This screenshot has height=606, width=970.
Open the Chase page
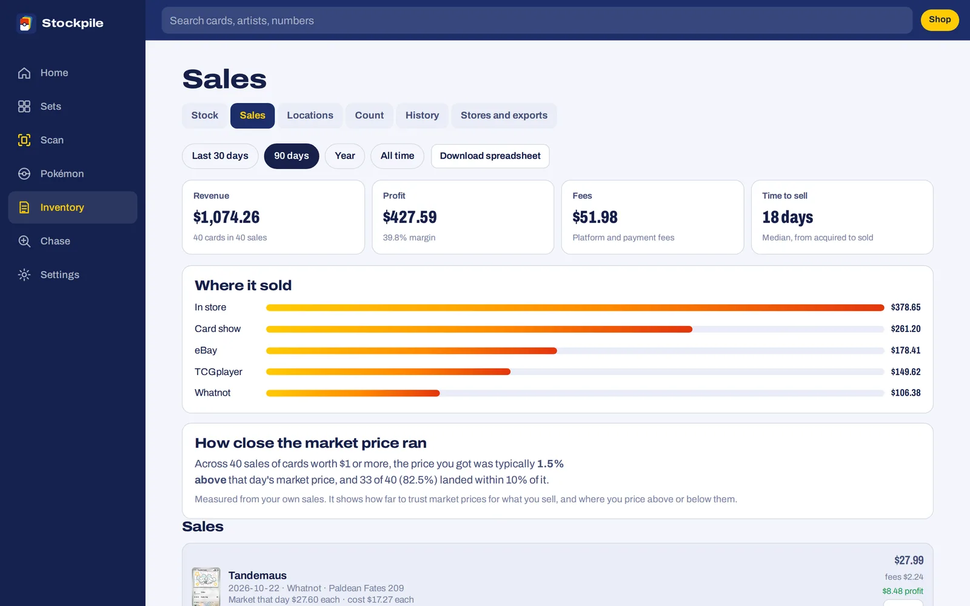[x=73, y=241]
